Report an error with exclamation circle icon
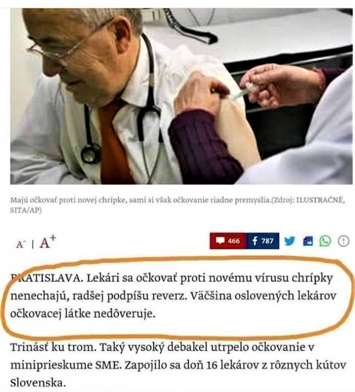This screenshot has height=392, width=355. pos(343,241)
